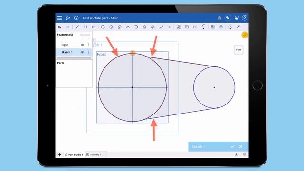Select the Ellipse sketch tool
304x171 pixels.
119,27
